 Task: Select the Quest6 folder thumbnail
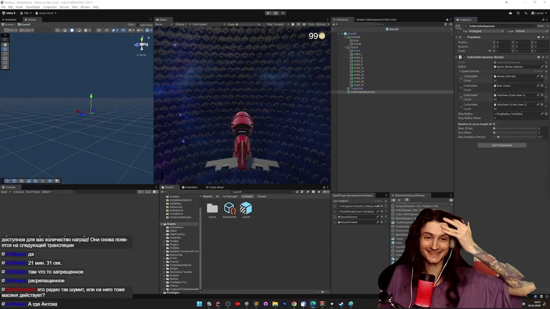(x=212, y=209)
